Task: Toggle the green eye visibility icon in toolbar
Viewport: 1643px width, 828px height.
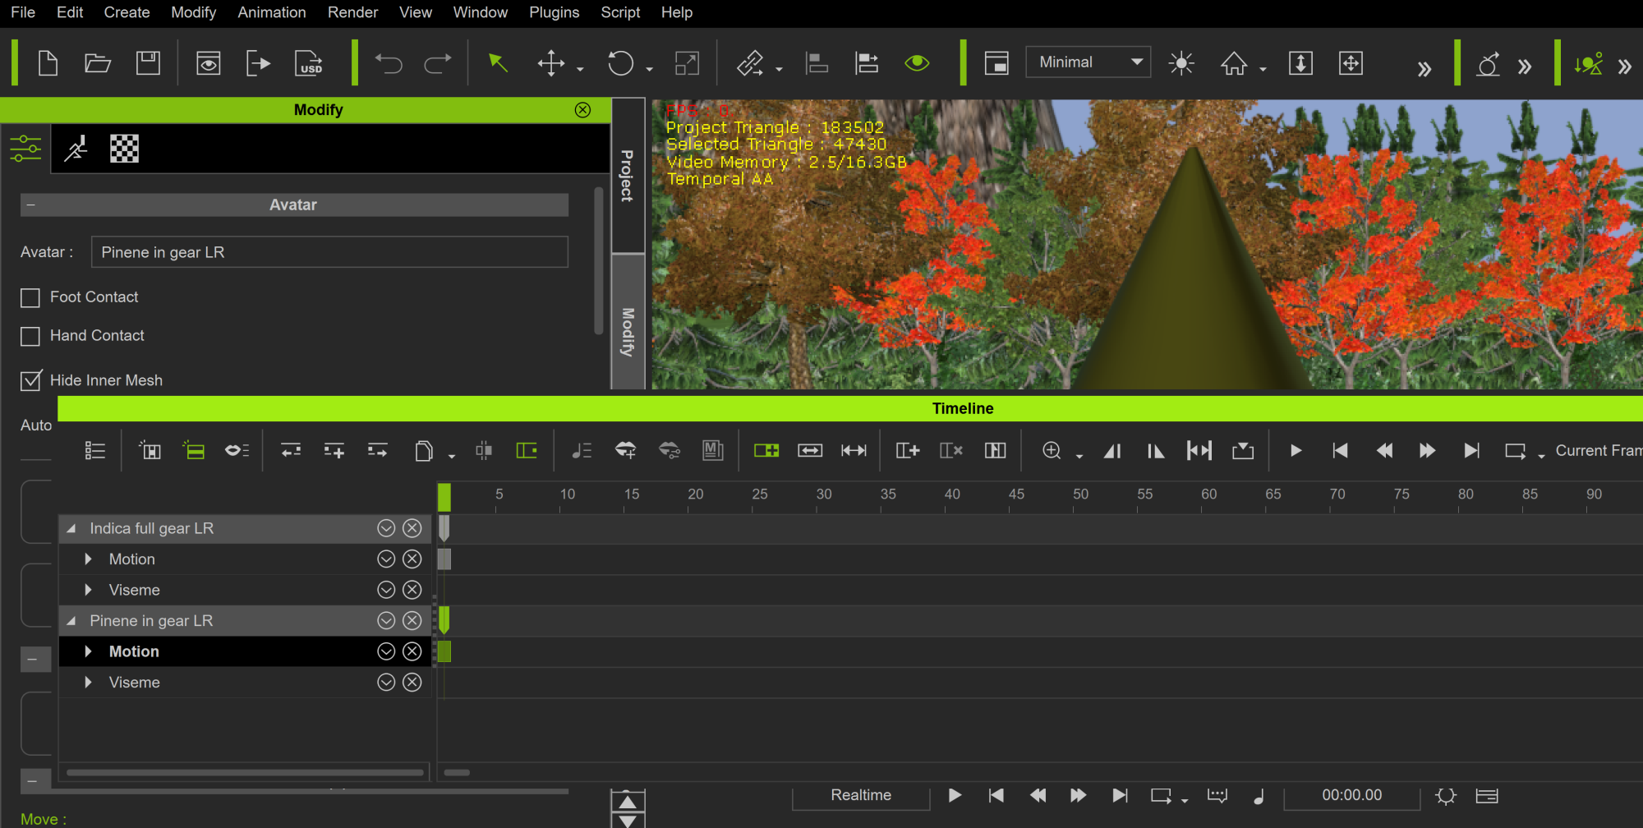Action: click(x=917, y=63)
